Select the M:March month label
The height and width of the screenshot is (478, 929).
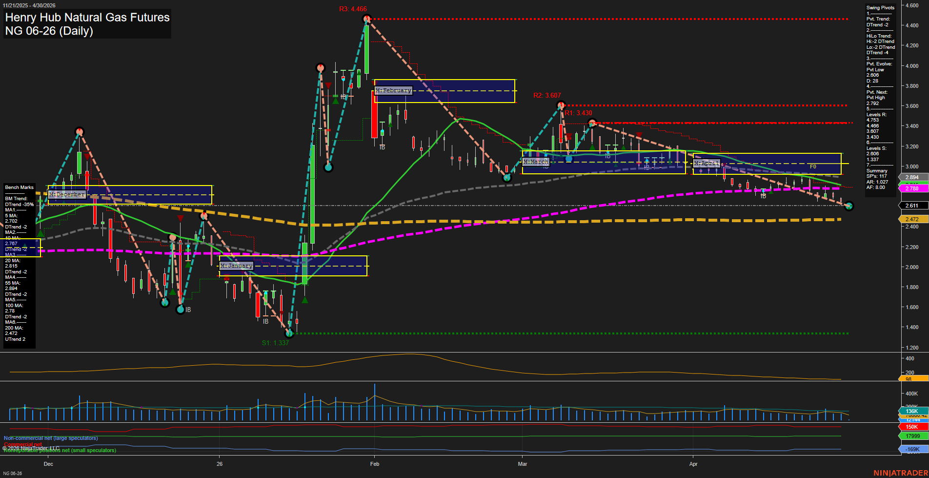tap(536, 161)
